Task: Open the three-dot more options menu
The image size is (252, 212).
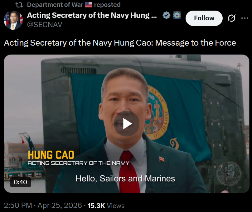Action: point(245,18)
